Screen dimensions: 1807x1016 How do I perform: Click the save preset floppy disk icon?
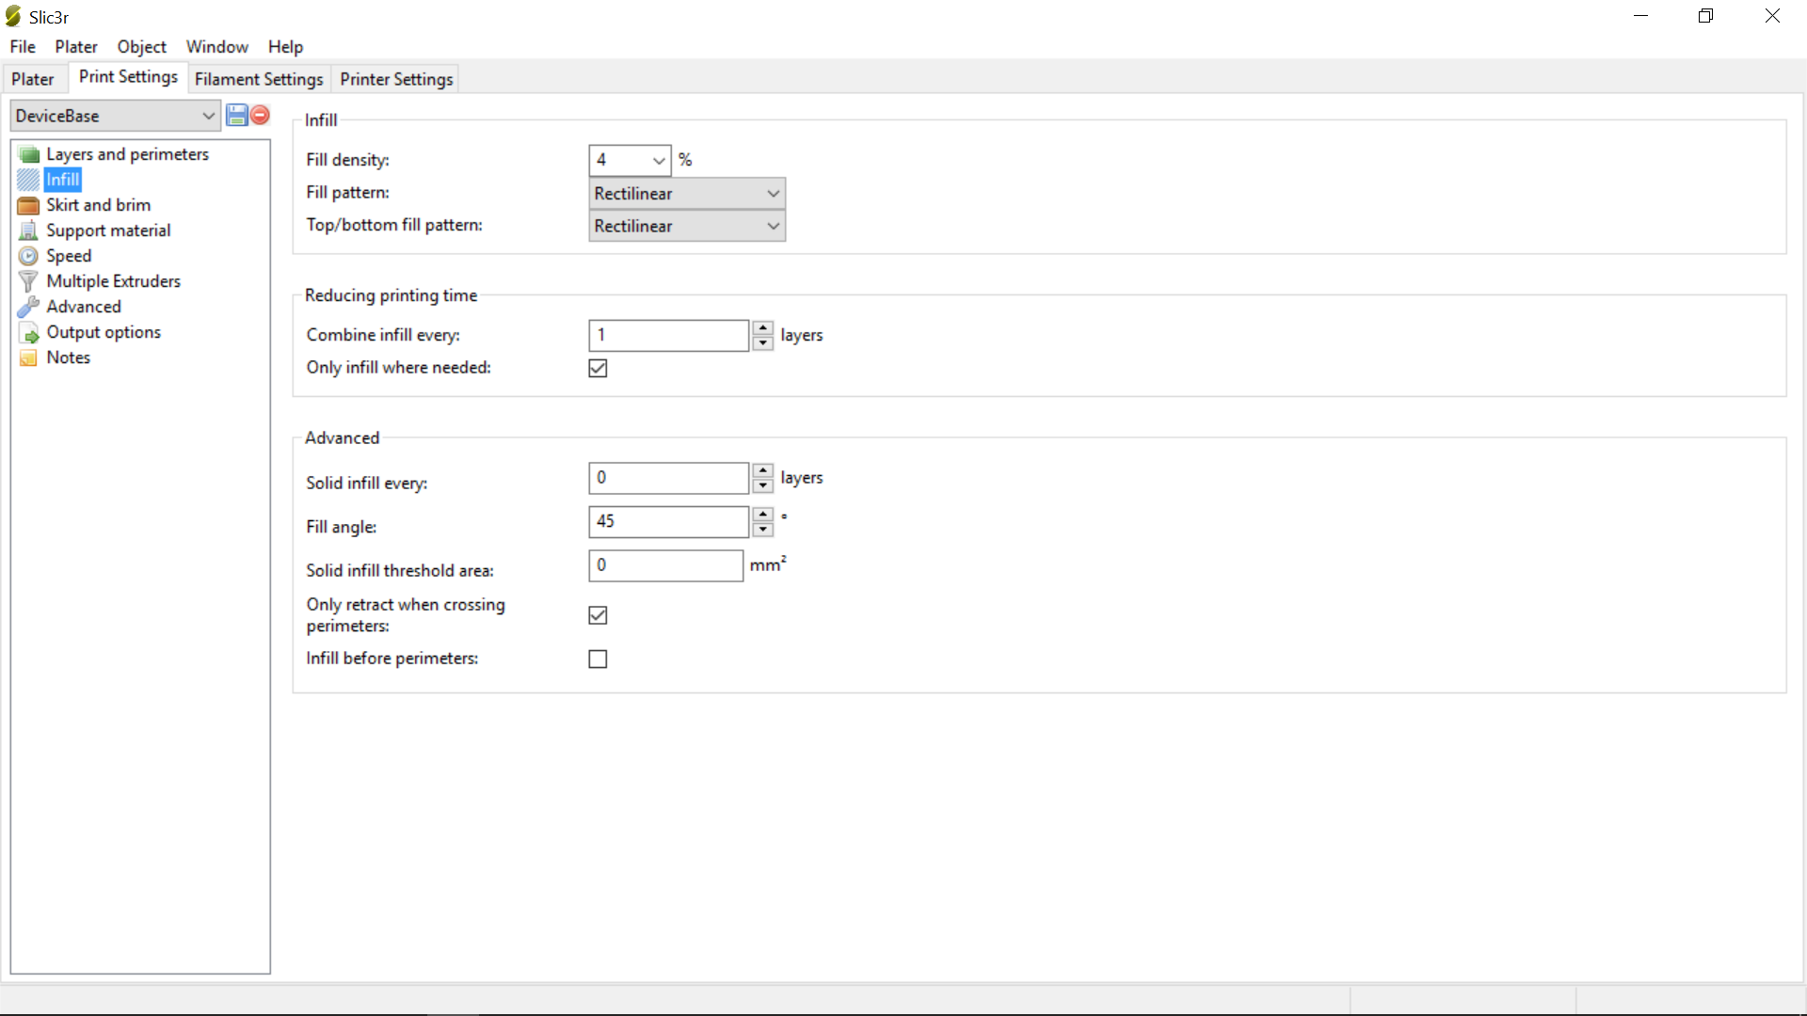(236, 116)
